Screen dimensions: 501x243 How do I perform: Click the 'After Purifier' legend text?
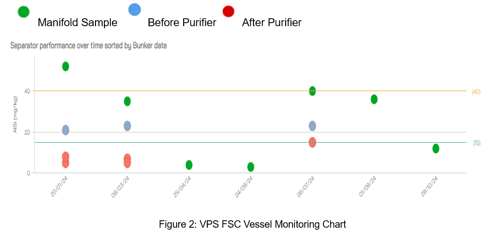pyautogui.click(x=271, y=23)
